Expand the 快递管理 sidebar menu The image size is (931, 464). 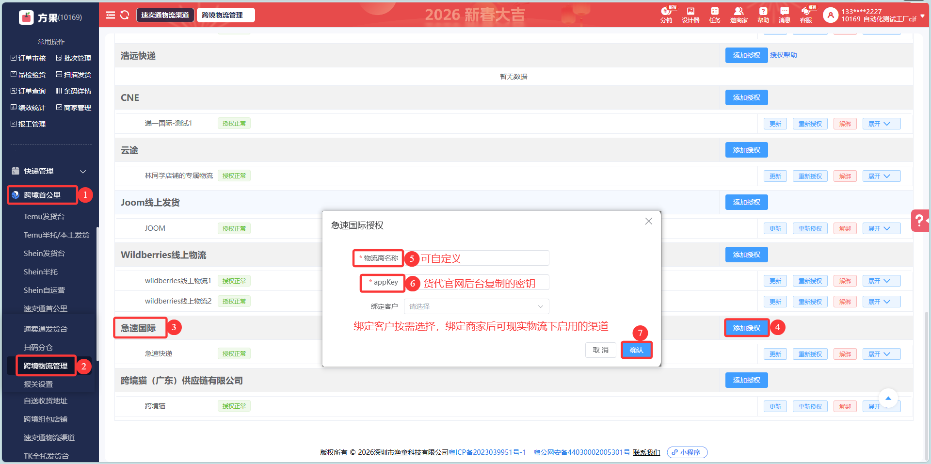tap(49, 171)
